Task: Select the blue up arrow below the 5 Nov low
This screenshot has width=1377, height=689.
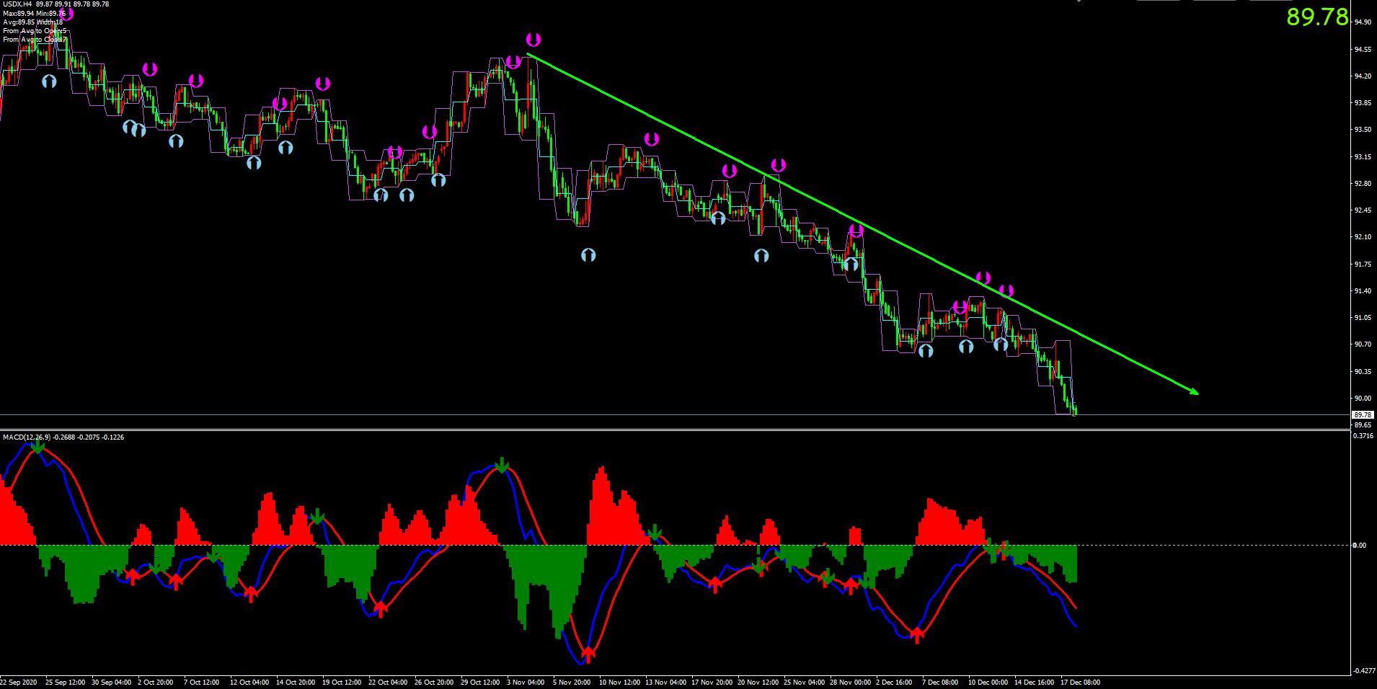Action: (588, 255)
